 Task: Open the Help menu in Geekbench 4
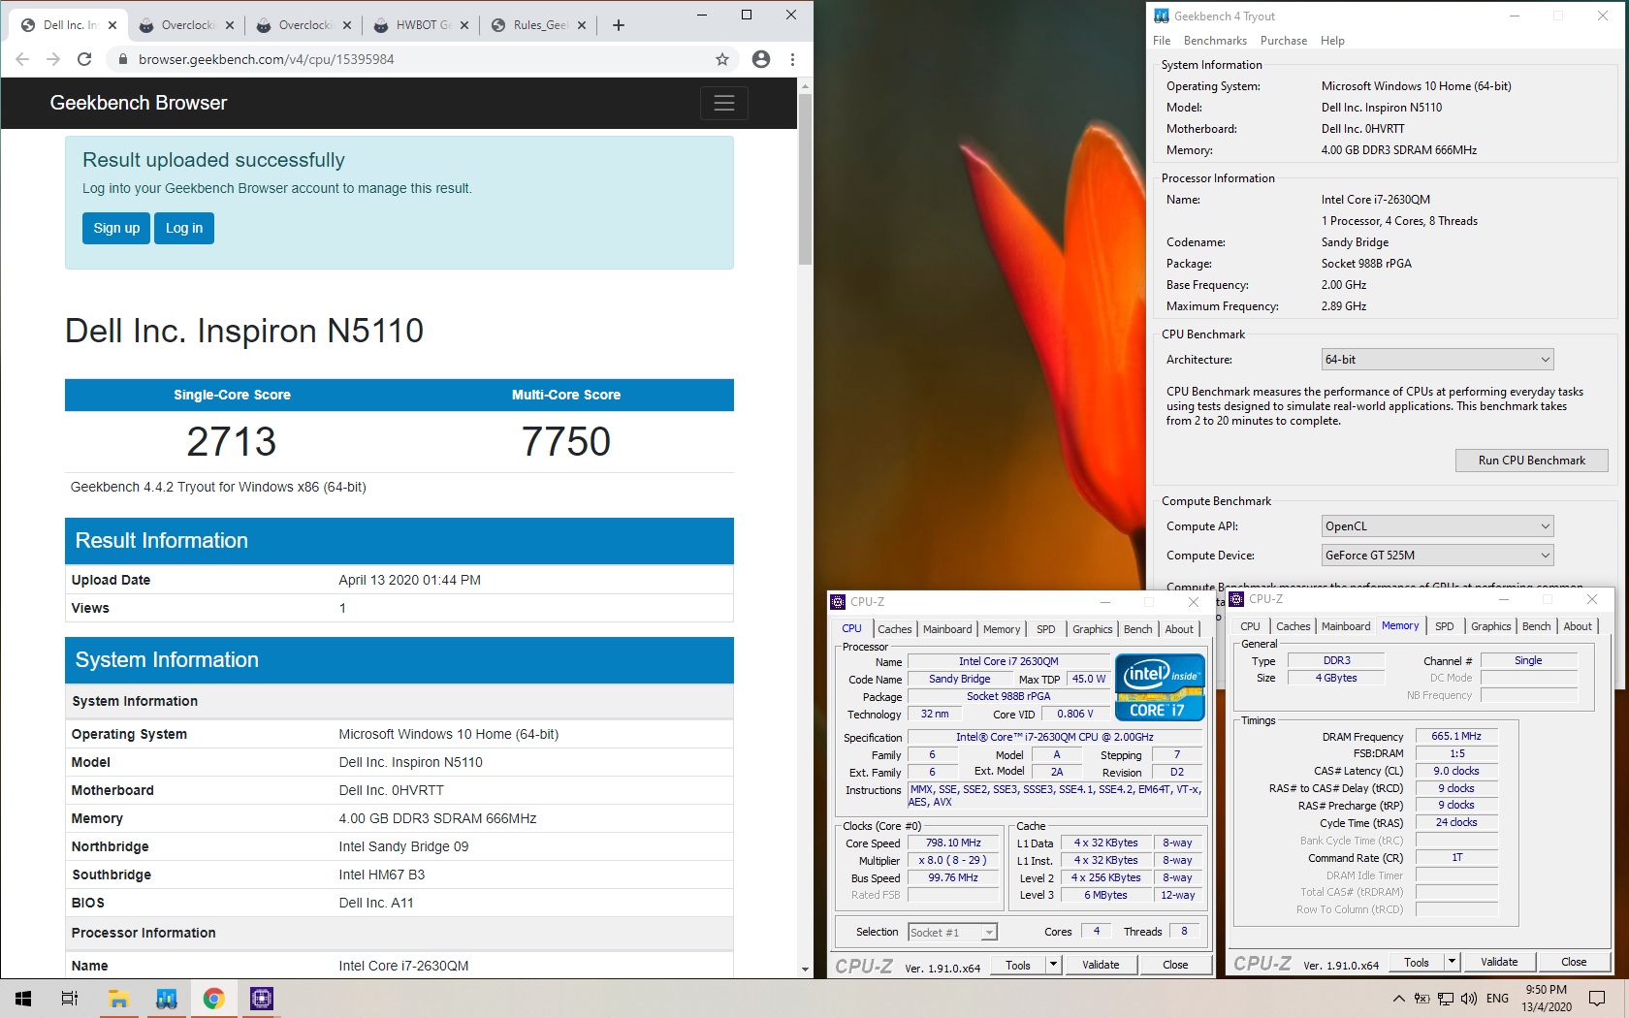(x=1332, y=41)
